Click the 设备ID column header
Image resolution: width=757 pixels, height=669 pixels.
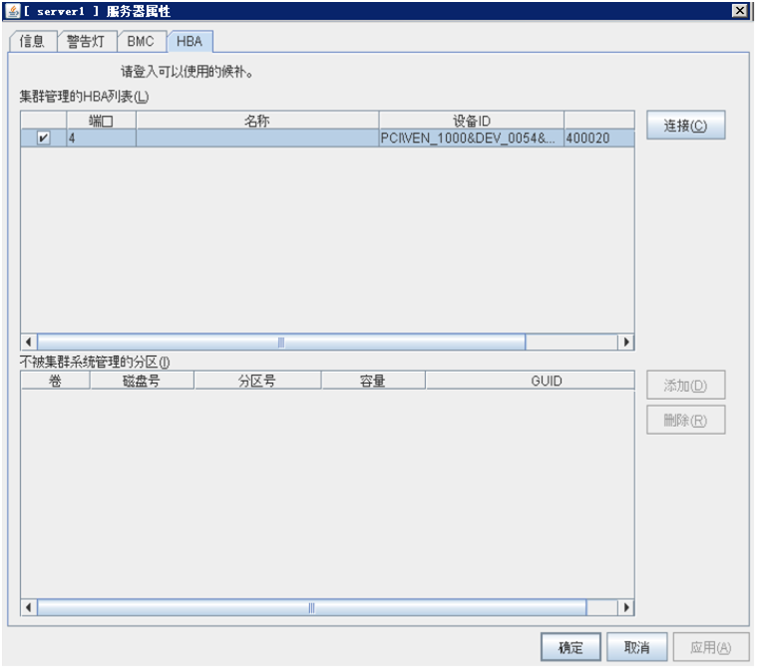coord(471,121)
